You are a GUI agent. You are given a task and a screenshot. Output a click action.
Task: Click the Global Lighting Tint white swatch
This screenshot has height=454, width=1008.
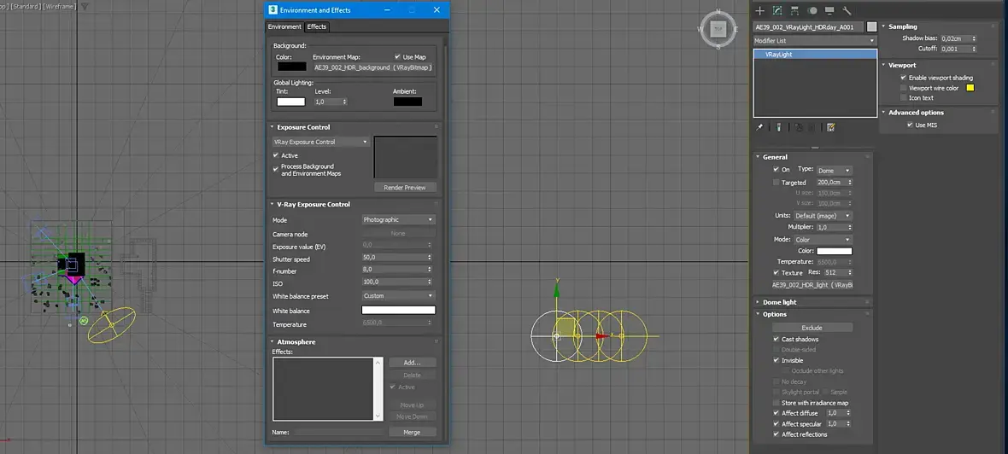point(290,102)
